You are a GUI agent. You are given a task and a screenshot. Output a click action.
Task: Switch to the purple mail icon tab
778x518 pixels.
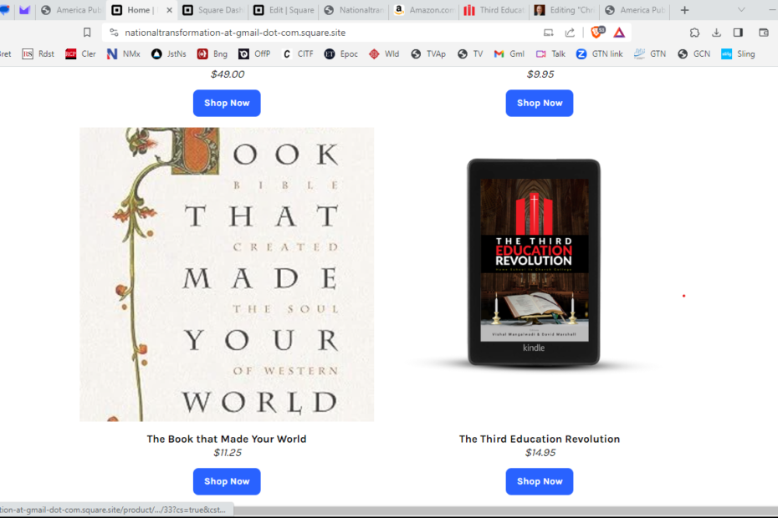pyautogui.click(x=24, y=10)
